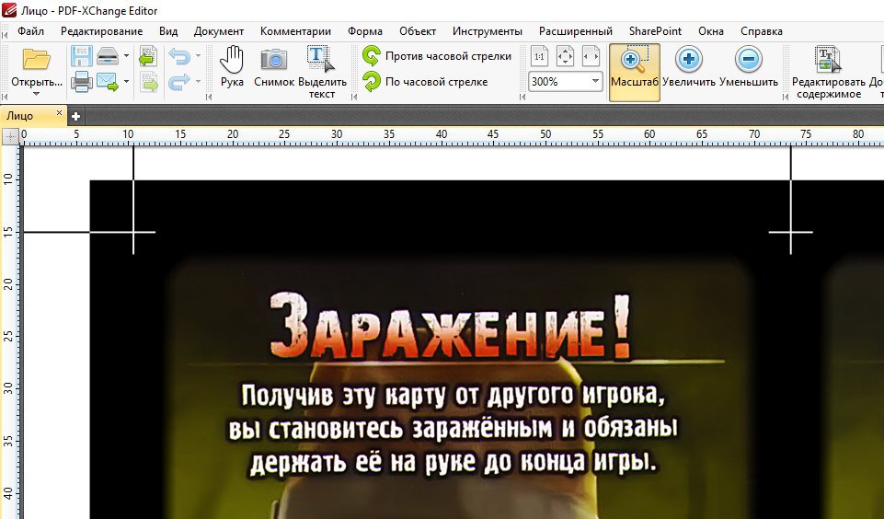
Task: Expand the Открыть dropdown arrow
Action: [x=37, y=94]
